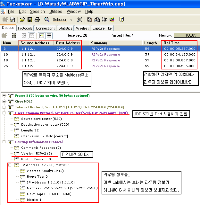
Task: Select packet number 3 row
Action: (x=100, y=49)
